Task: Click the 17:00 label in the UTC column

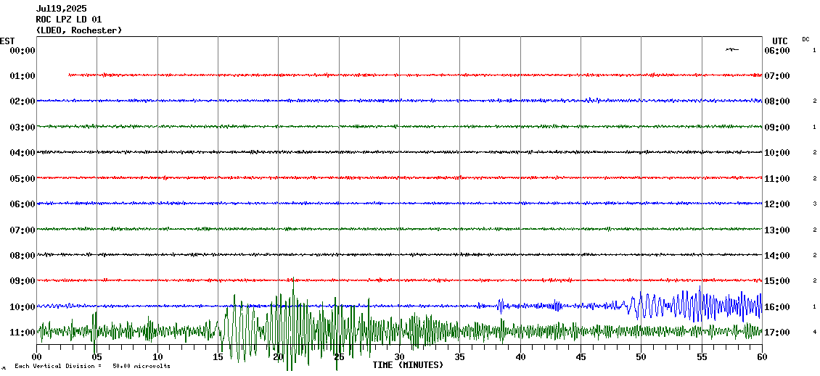Action: pyautogui.click(x=777, y=333)
